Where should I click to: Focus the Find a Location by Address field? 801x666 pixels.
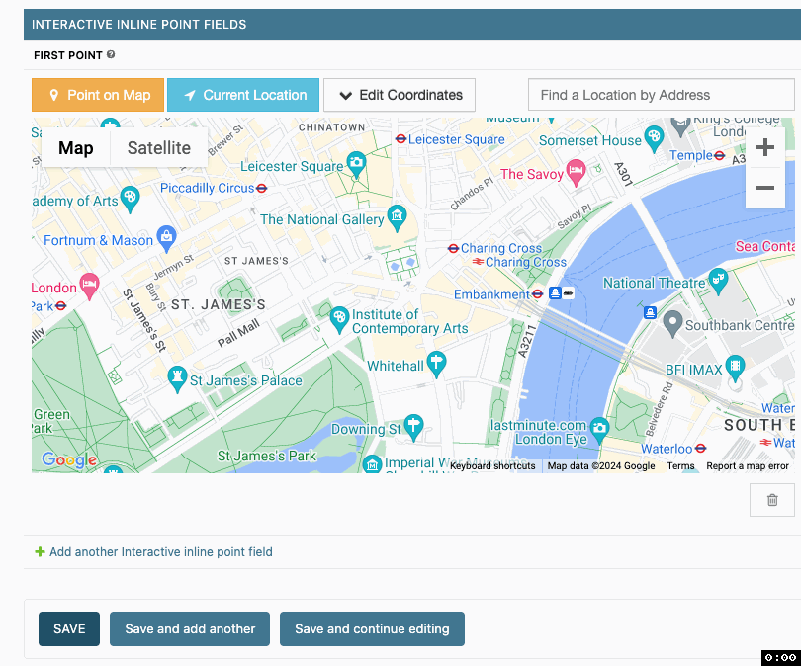click(661, 95)
